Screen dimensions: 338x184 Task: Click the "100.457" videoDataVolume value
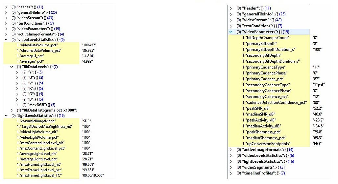point(88,45)
